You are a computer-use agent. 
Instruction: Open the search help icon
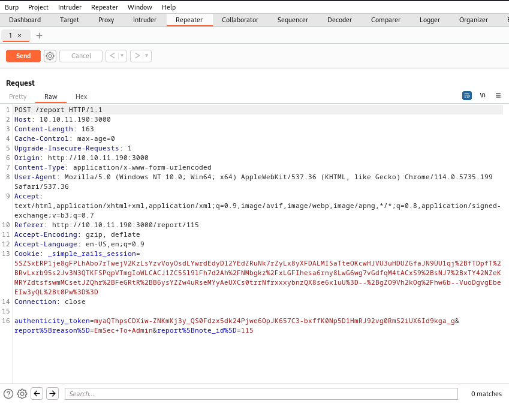point(8,394)
